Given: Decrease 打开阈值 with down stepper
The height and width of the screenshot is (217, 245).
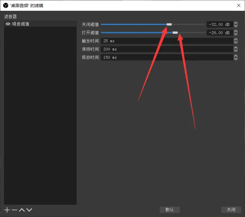Looking at the screenshot, I should [236, 34].
